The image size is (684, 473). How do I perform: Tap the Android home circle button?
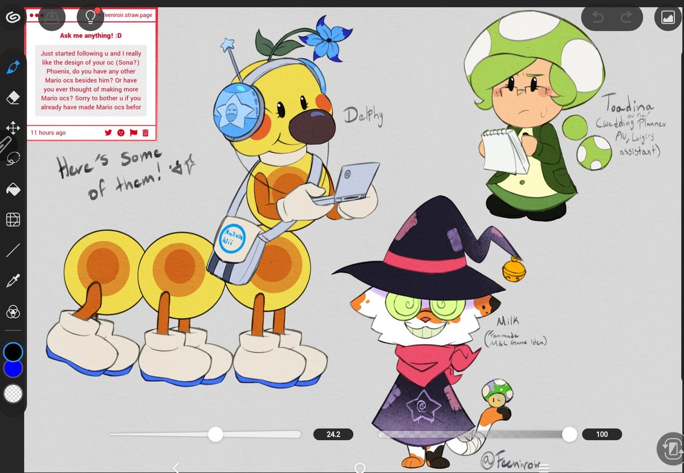tap(360, 468)
